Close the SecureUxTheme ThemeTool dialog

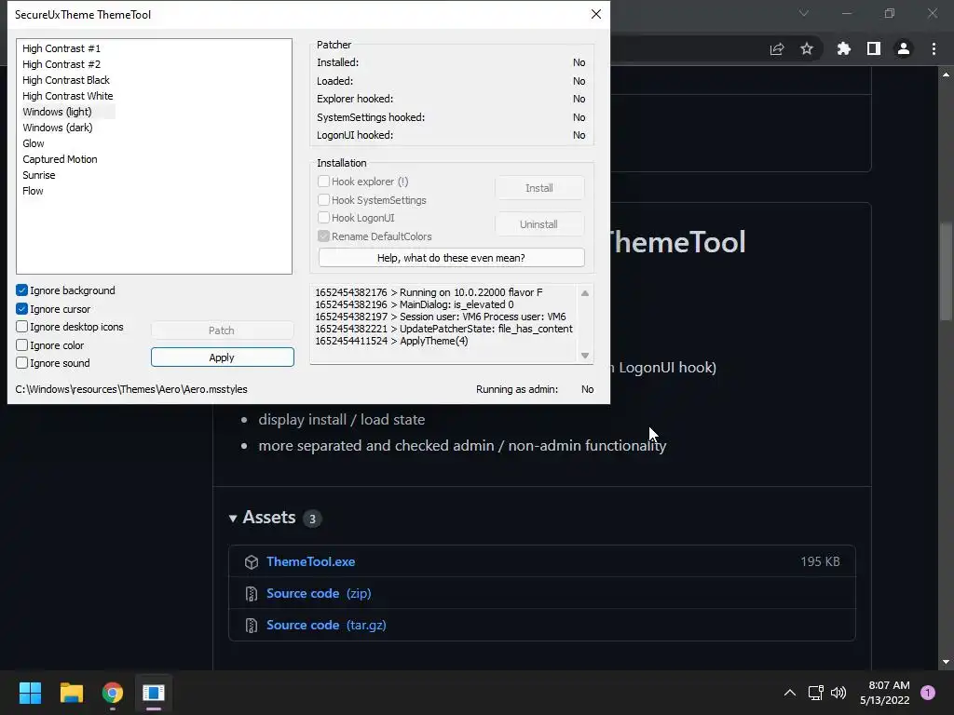(x=596, y=14)
